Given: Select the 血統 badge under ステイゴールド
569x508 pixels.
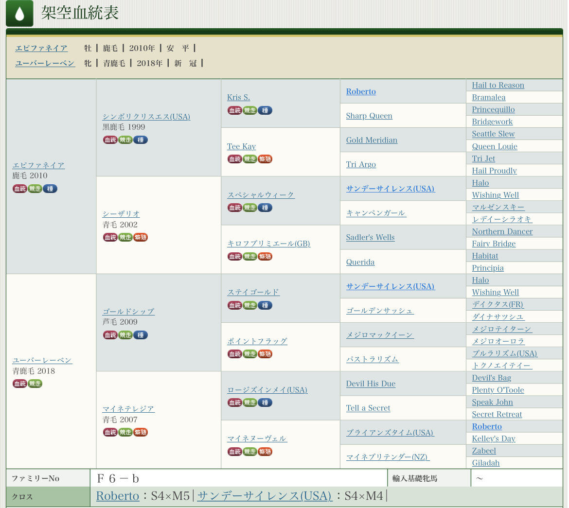Looking at the screenshot, I should tap(234, 305).
